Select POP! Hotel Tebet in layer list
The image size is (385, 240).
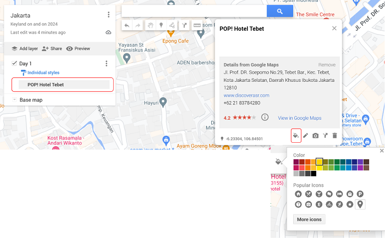tap(64, 85)
